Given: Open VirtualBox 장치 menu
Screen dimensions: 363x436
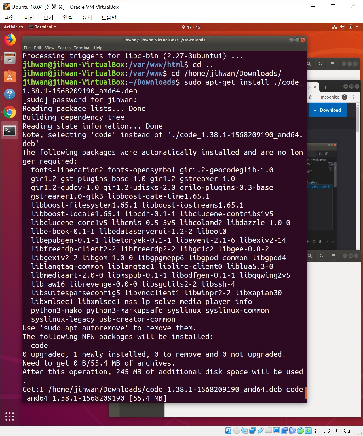Looking at the screenshot, I should [x=87, y=18].
